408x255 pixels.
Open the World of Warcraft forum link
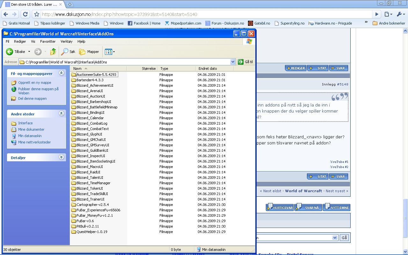pyautogui.click(x=303, y=191)
